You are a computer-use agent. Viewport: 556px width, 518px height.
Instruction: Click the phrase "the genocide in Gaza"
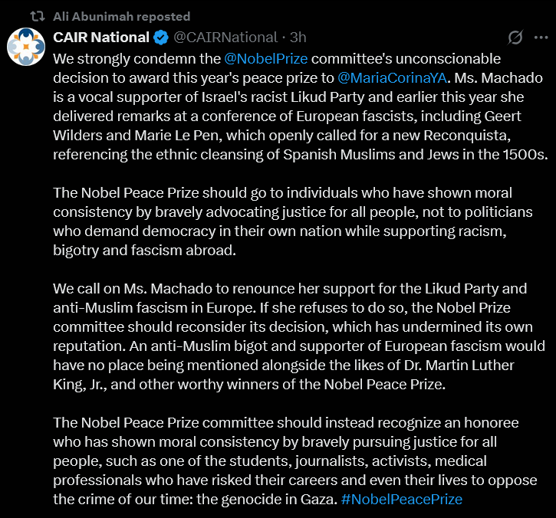(x=274, y=499)
